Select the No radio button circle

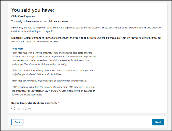pos(24,108)
